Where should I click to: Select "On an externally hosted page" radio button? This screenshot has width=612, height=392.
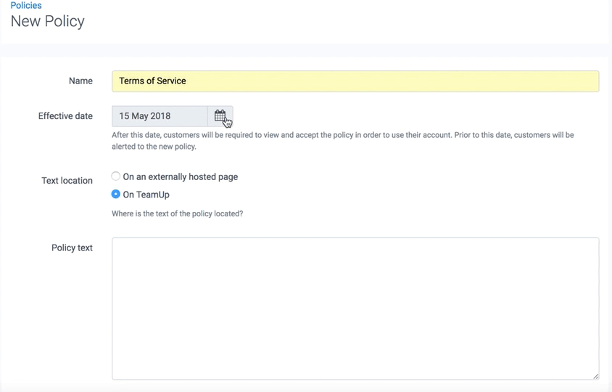pyautogui.click(x=116, y=176)
